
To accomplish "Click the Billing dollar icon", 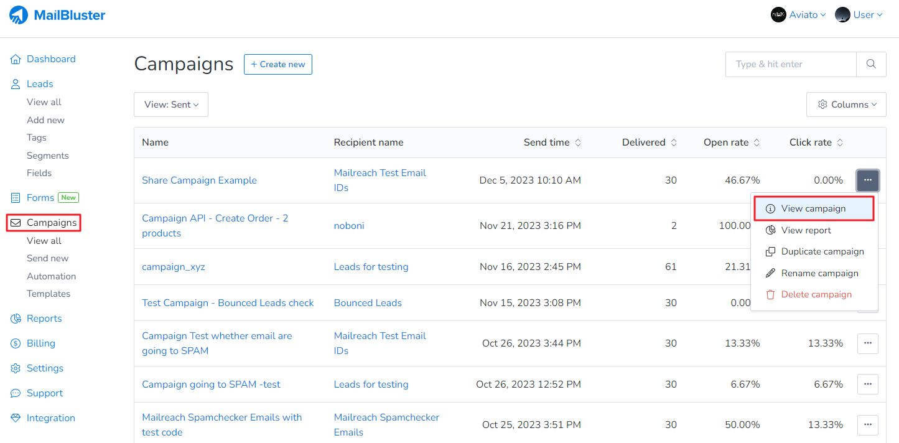I will (x=16, y=343).
